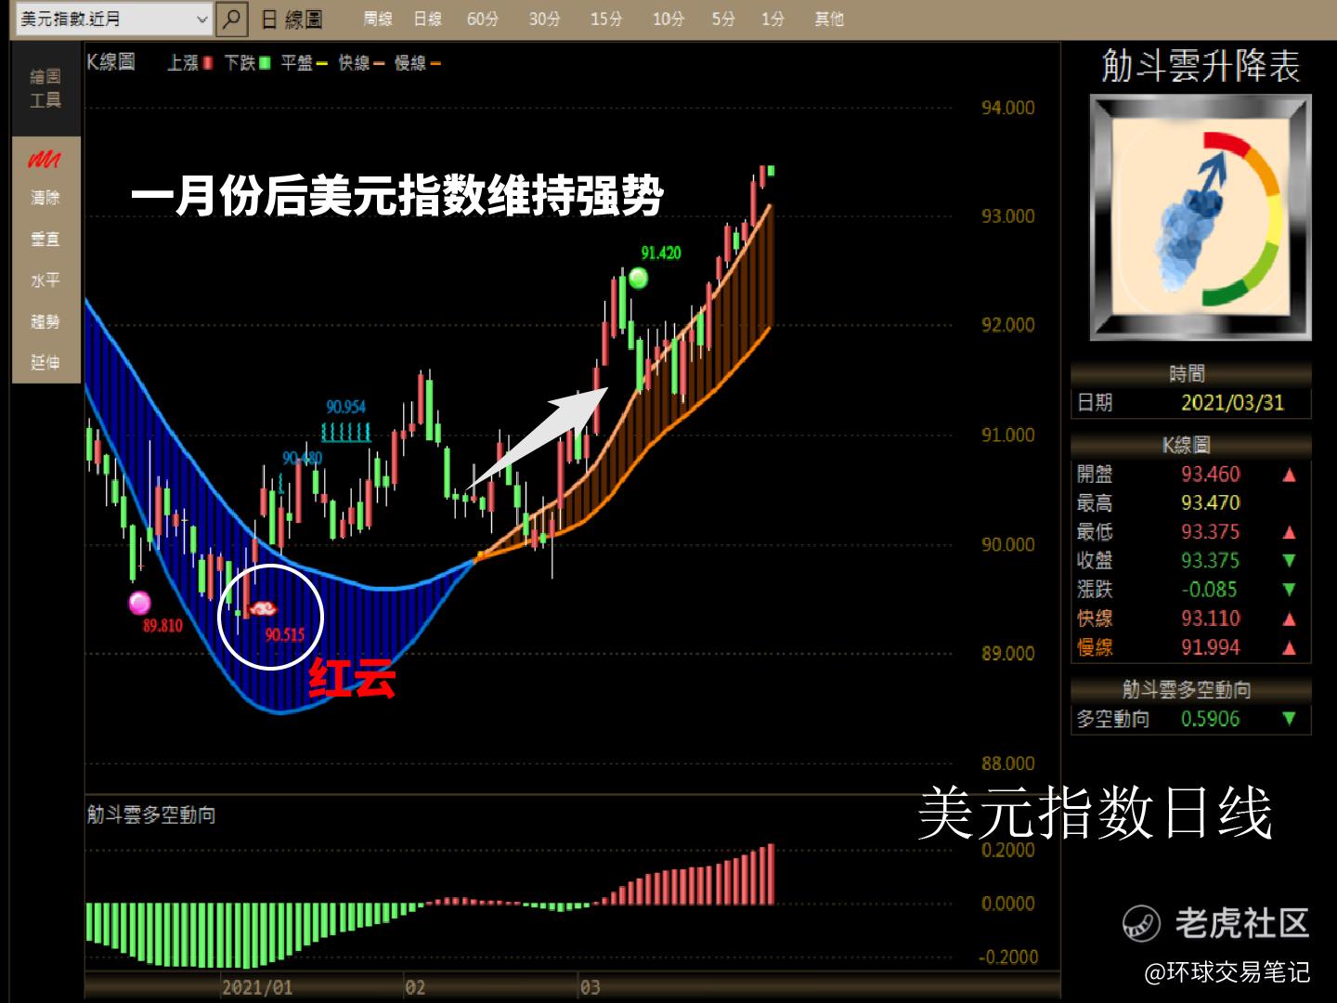Viewport: 1337px width, 1003px height.
Task: Click the 02 month axis marker
Action: tap(415, 987)
